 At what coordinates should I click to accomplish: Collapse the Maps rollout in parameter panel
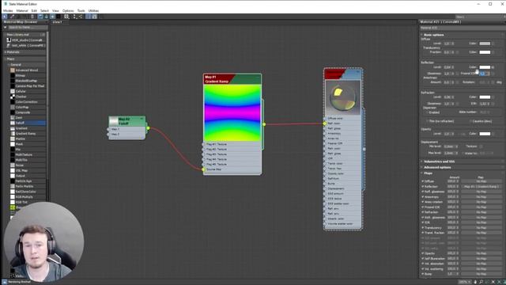(x=428, y=173)
